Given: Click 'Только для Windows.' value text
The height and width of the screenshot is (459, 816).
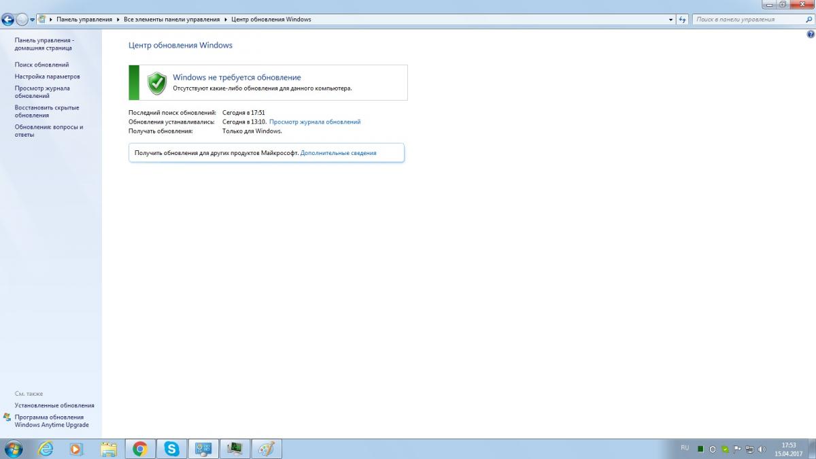Looking at the screenshot, I should click(252, 131).
